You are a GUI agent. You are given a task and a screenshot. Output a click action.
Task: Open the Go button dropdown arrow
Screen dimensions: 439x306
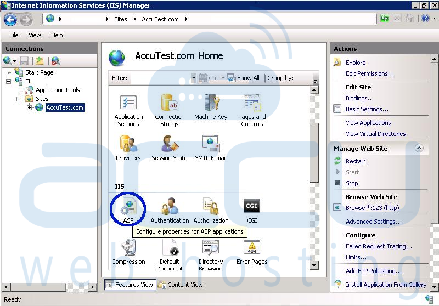click(x=223, y=78)
